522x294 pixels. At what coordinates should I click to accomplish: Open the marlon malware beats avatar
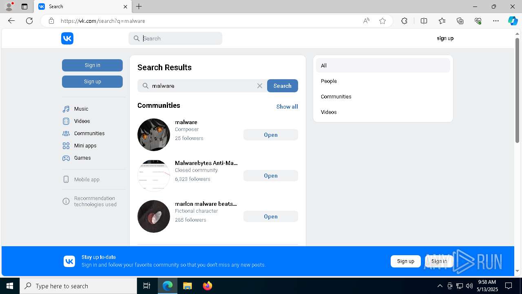(154, 216)
